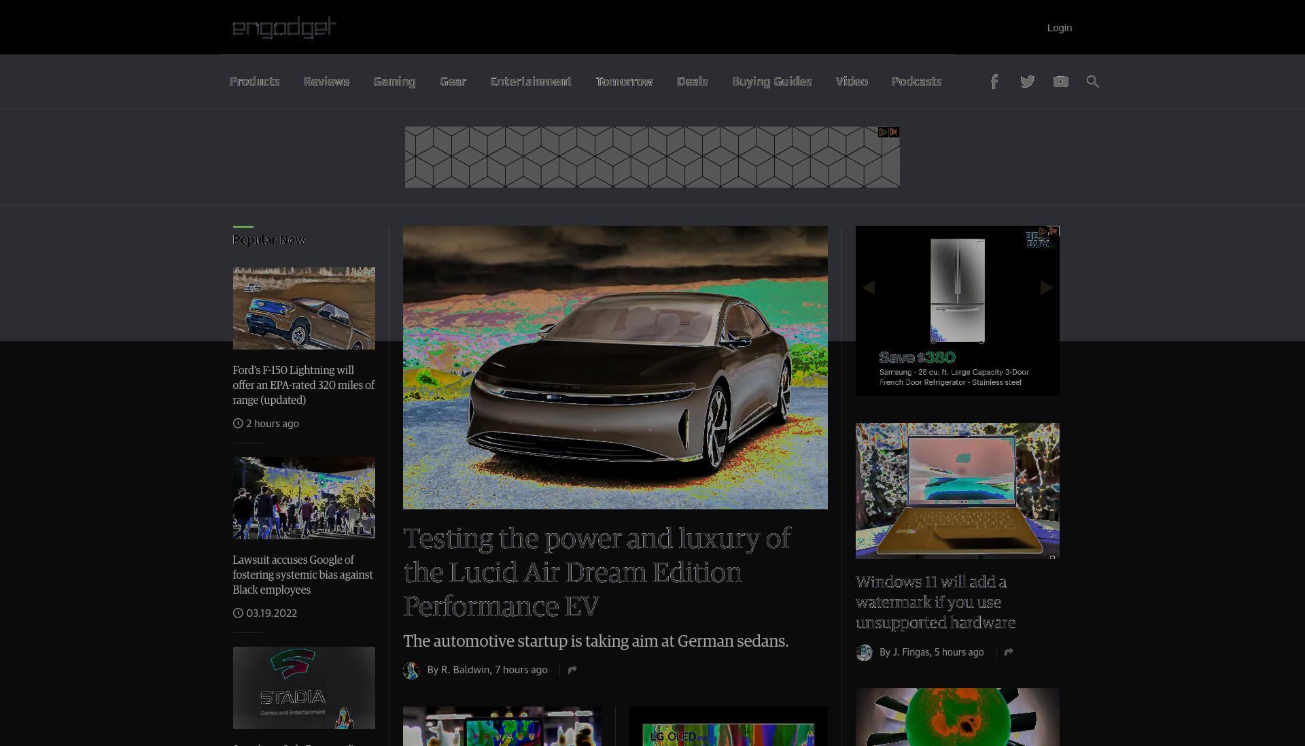Go to previous Best Buy ad slide
The image size is (1305, 746).
869,288
